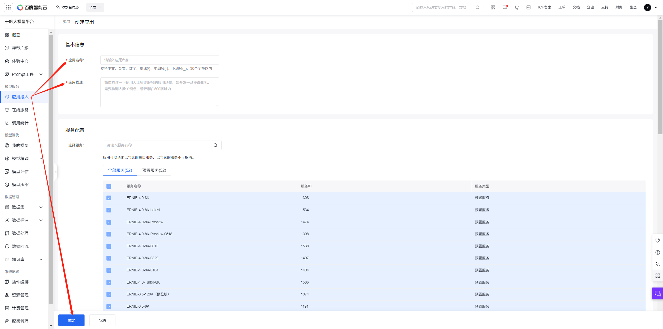Expand the Prompt工程 submenu
663x329 pixels.
(41, 74)
